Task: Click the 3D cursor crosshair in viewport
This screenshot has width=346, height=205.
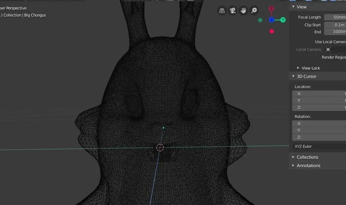Action: click(160, 148)
